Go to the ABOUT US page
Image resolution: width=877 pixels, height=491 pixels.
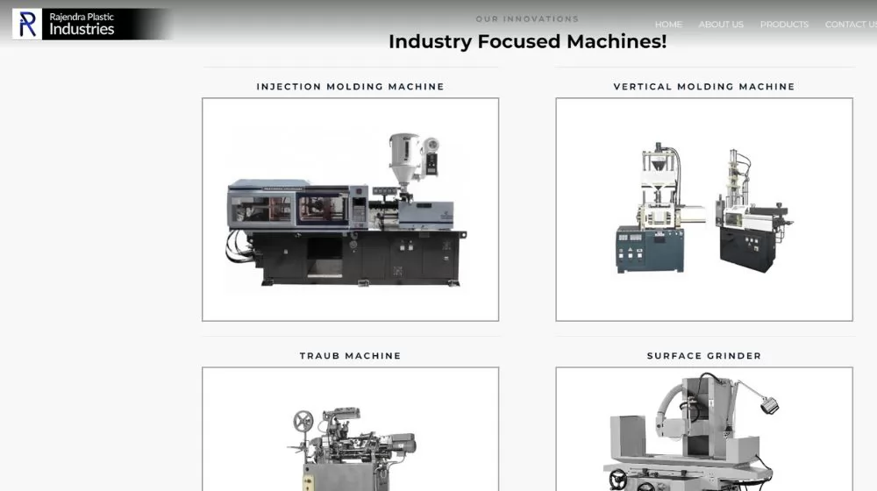(721, 25)
